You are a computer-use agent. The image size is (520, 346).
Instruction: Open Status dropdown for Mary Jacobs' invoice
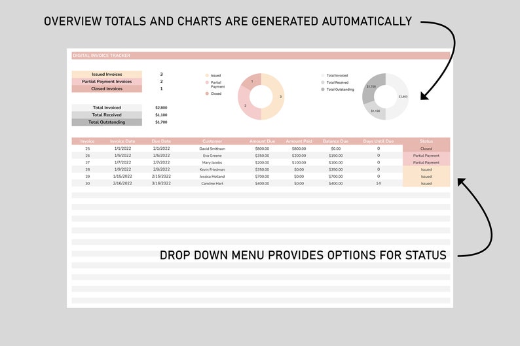click(426, 163)
